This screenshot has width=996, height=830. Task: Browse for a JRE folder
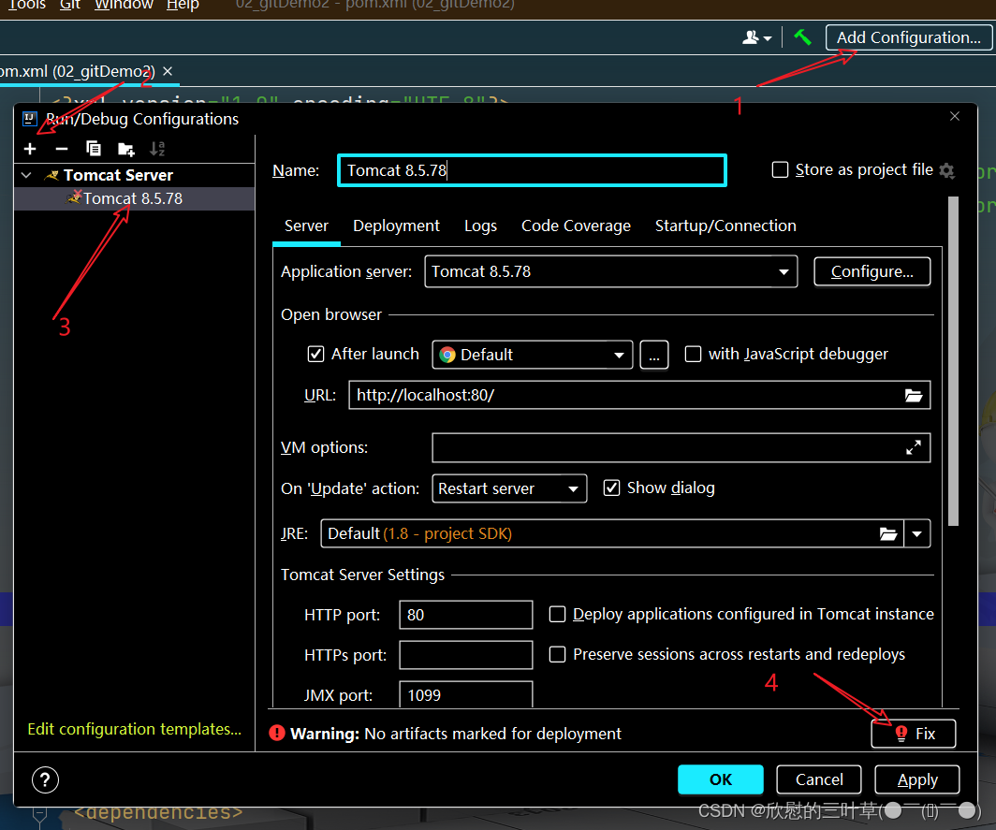(888, 534)
